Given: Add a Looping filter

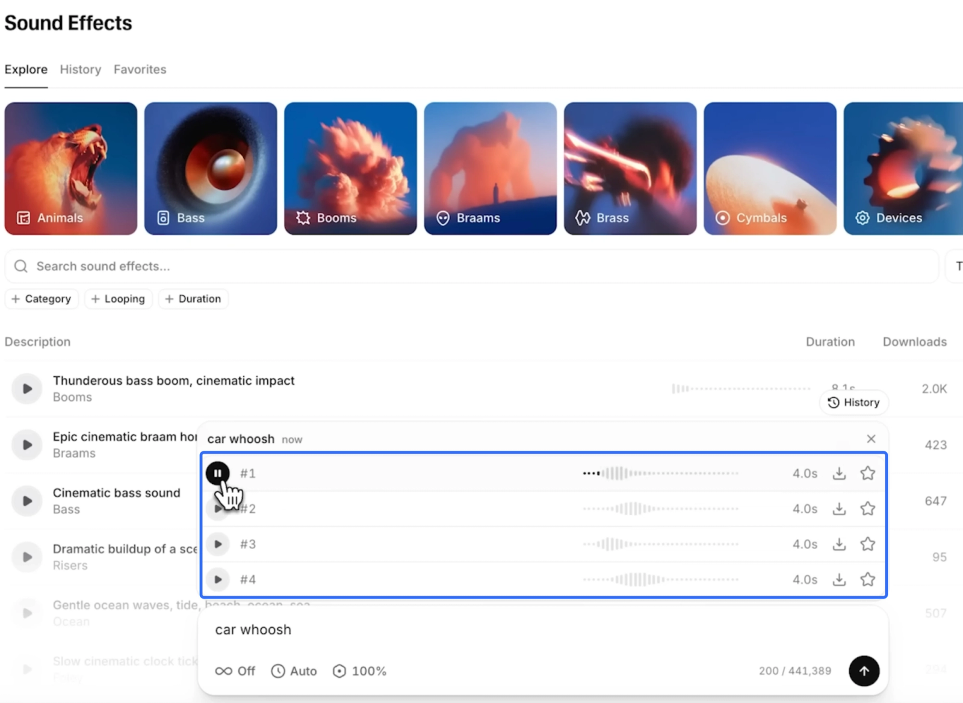Looking at the screenshot, I should [x=119, y=299].
